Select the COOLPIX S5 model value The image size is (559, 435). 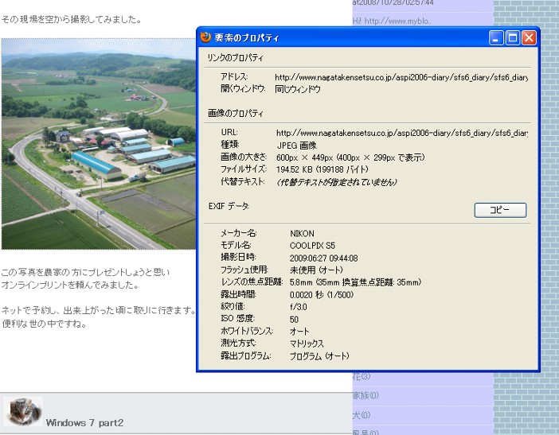[x=312, y=246]
